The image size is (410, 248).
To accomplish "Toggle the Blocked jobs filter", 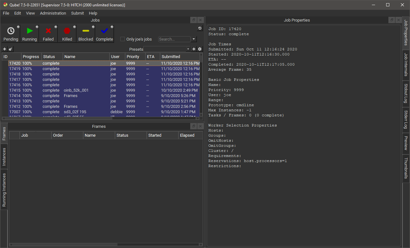I will [86, 34].
